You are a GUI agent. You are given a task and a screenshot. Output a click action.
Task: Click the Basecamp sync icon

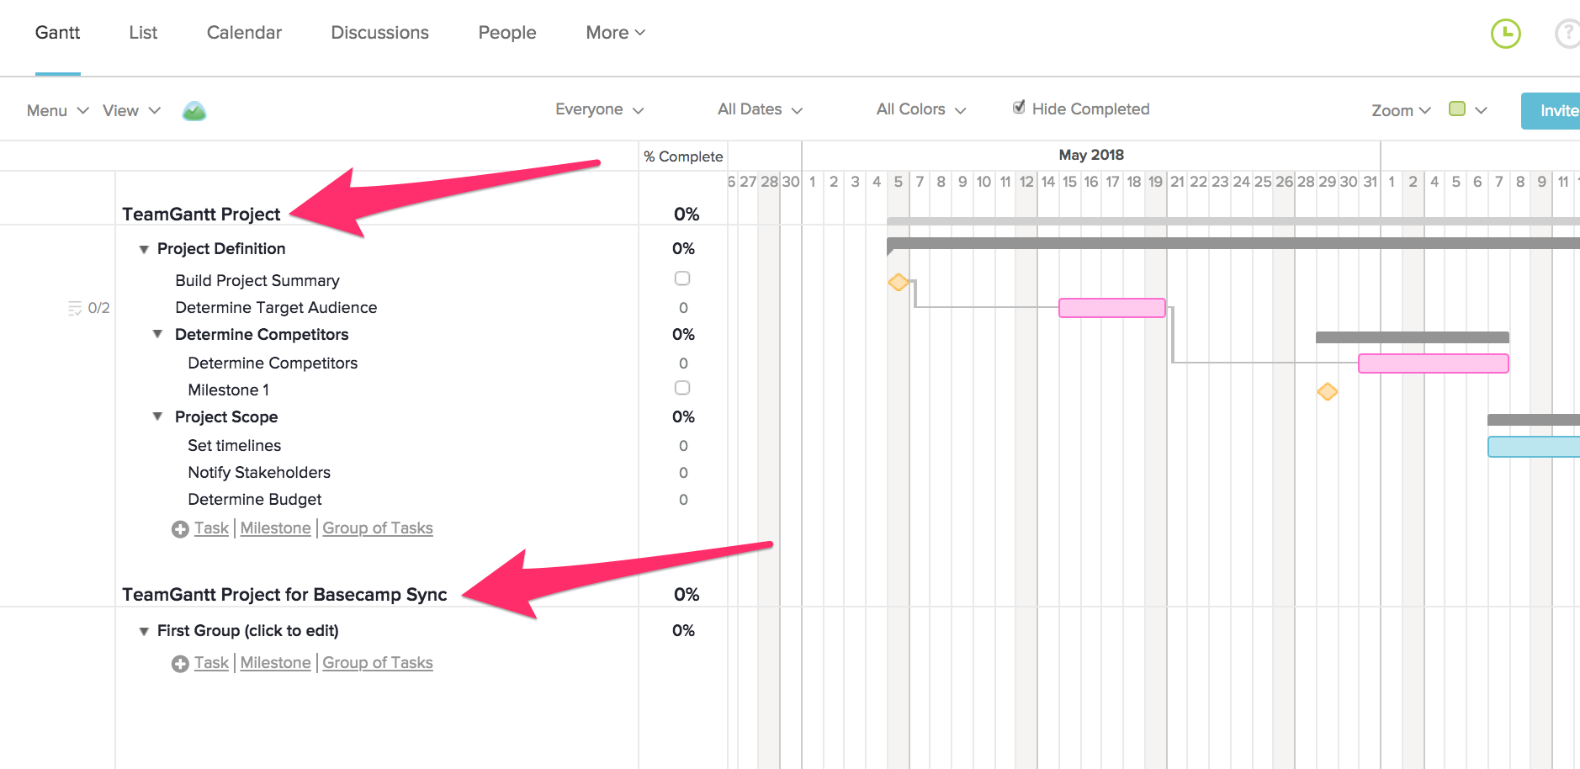(x=194, y=110)
